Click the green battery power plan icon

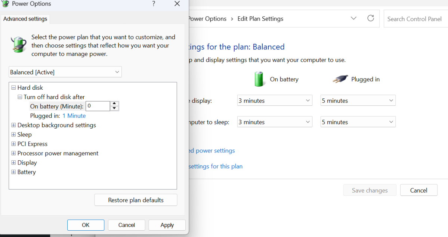18,45
